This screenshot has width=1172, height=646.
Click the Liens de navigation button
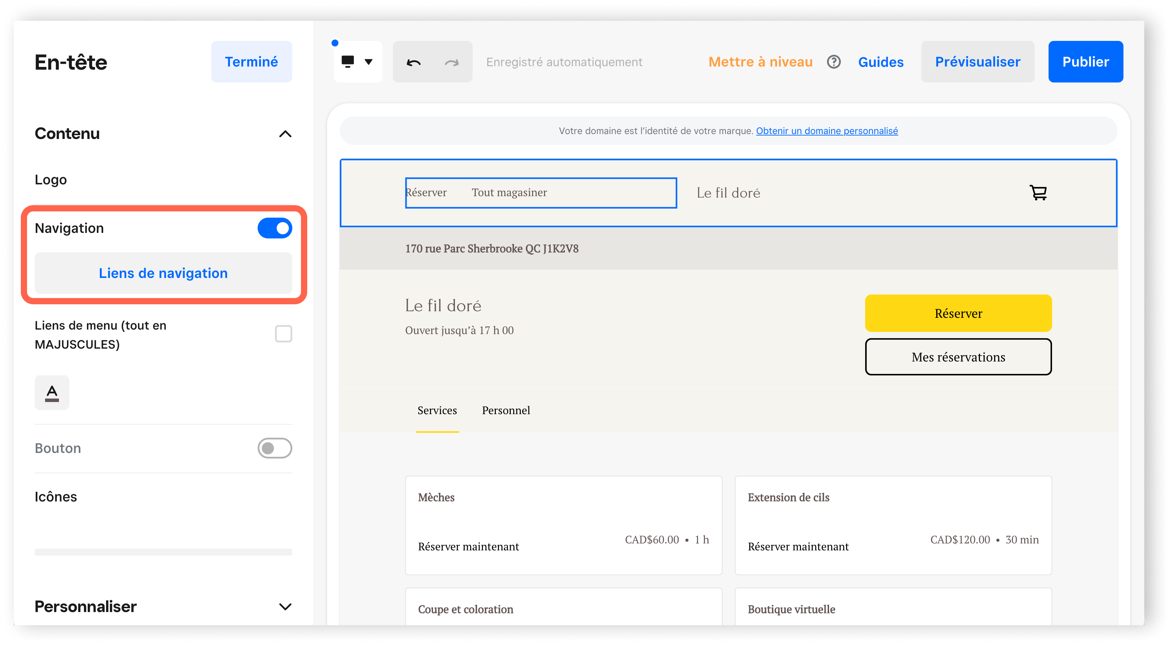[x=163, y=273]
